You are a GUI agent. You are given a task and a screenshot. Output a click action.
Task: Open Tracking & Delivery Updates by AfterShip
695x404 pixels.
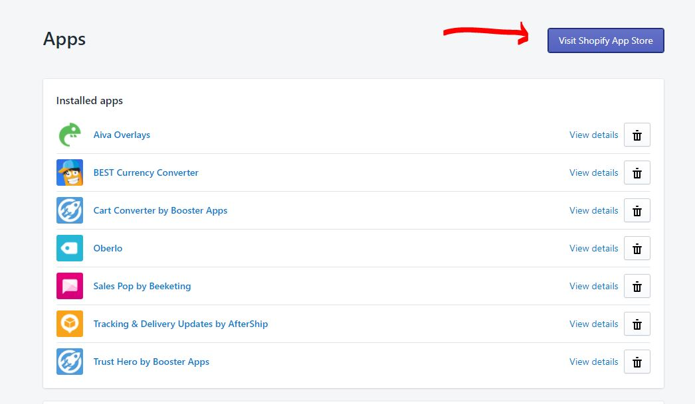tap(181, 324)
